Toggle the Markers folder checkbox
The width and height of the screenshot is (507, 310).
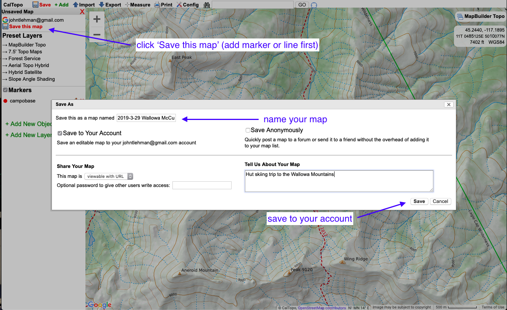point(5,90)
